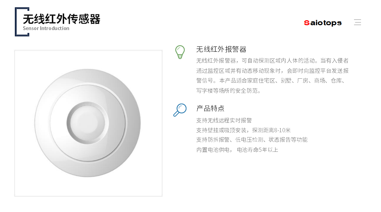
Task: Select the 无线红外传感器 page title
Action: [x=62, y=19]
